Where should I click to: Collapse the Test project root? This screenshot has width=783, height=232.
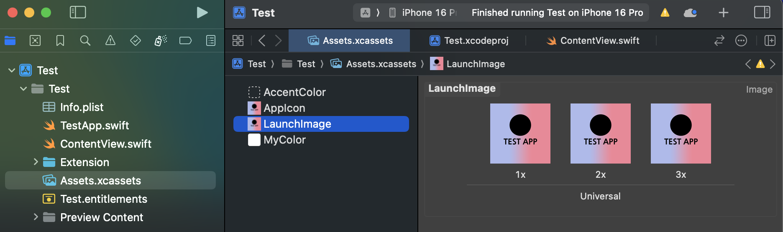click(12, 70)
